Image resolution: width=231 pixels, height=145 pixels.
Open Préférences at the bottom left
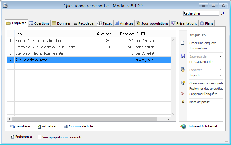(x=21, y=137)
